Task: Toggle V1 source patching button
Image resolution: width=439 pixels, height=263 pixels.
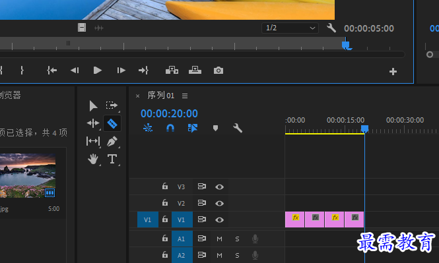Action: point(148,219)
